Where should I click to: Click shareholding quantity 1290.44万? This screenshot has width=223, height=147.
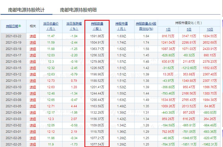[97, 100]
